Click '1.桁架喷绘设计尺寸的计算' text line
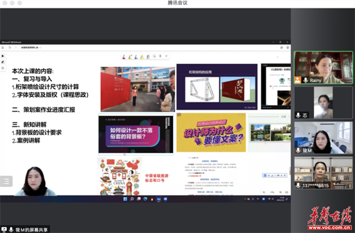The image size is (355, 233). tap(46, 87)
